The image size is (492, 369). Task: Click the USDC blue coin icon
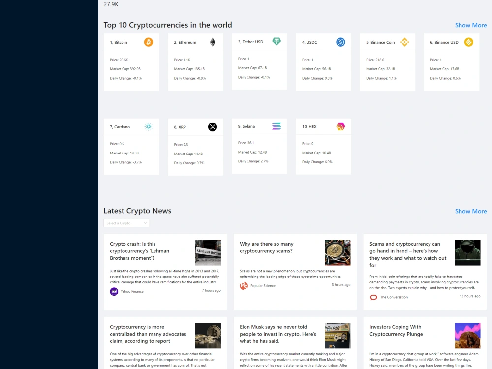point(340,42)
